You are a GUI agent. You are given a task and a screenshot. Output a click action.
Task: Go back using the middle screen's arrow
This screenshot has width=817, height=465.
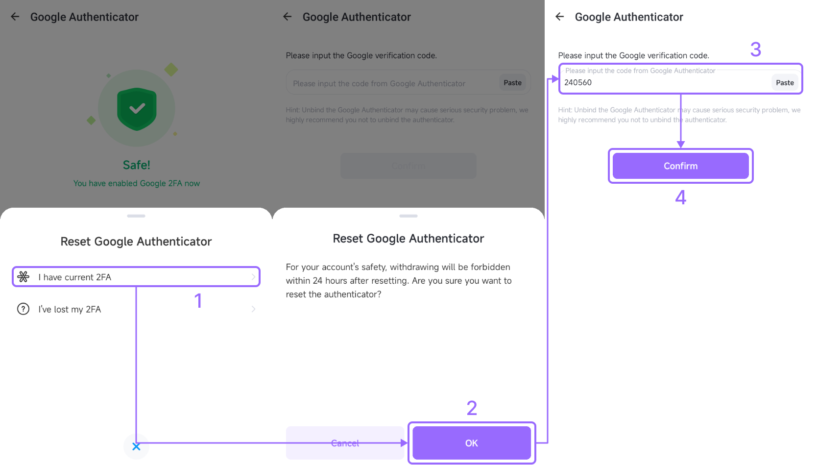tap(288, 17)
